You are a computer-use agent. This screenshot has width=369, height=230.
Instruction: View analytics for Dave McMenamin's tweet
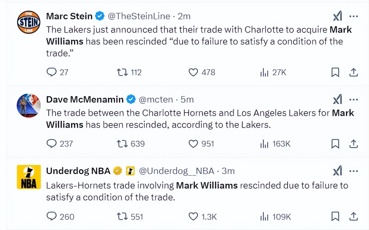(264, 144)
